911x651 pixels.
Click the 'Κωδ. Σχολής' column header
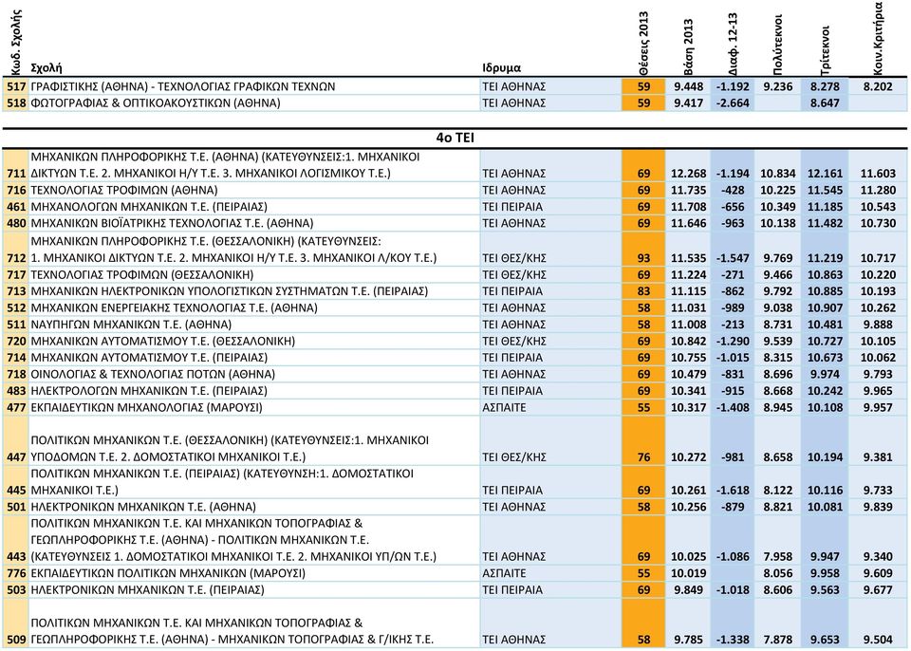(x=16, y=43)
